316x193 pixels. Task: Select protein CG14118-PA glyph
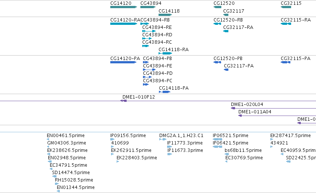(x=164, y=92)
